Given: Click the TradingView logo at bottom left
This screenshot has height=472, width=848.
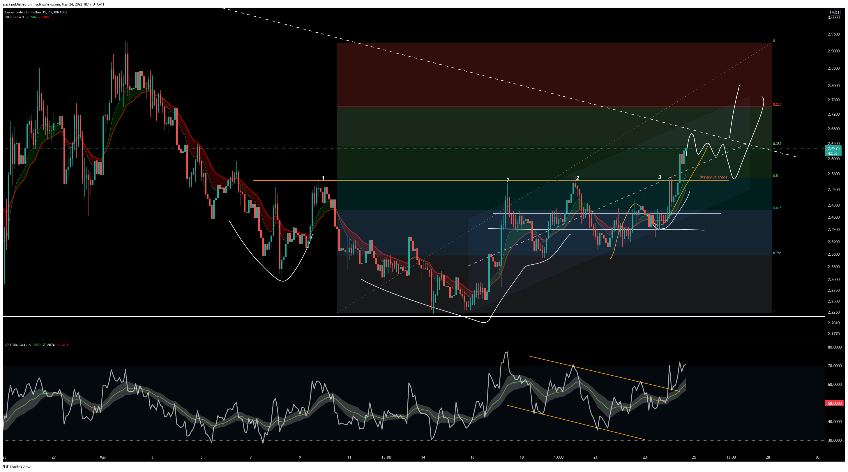Looking at the screenshot, I should coord(17,467).
